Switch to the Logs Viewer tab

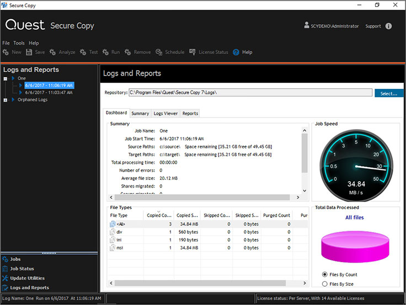[x=165, y=114]
